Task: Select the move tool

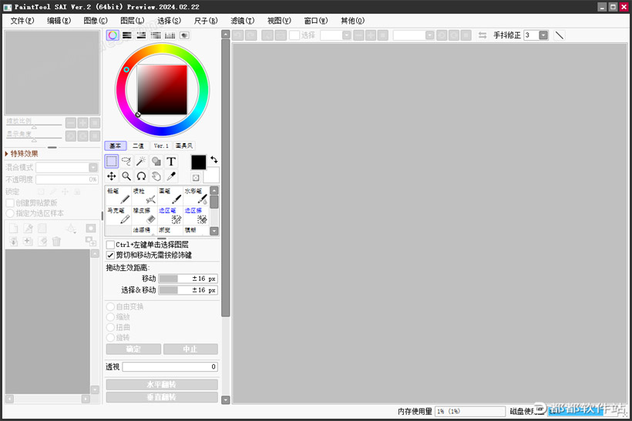Action: pos(112,176)
